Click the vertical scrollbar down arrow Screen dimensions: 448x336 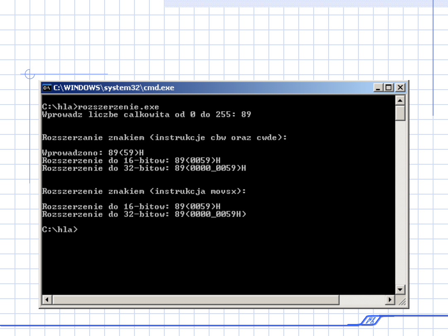coord(400,290)
